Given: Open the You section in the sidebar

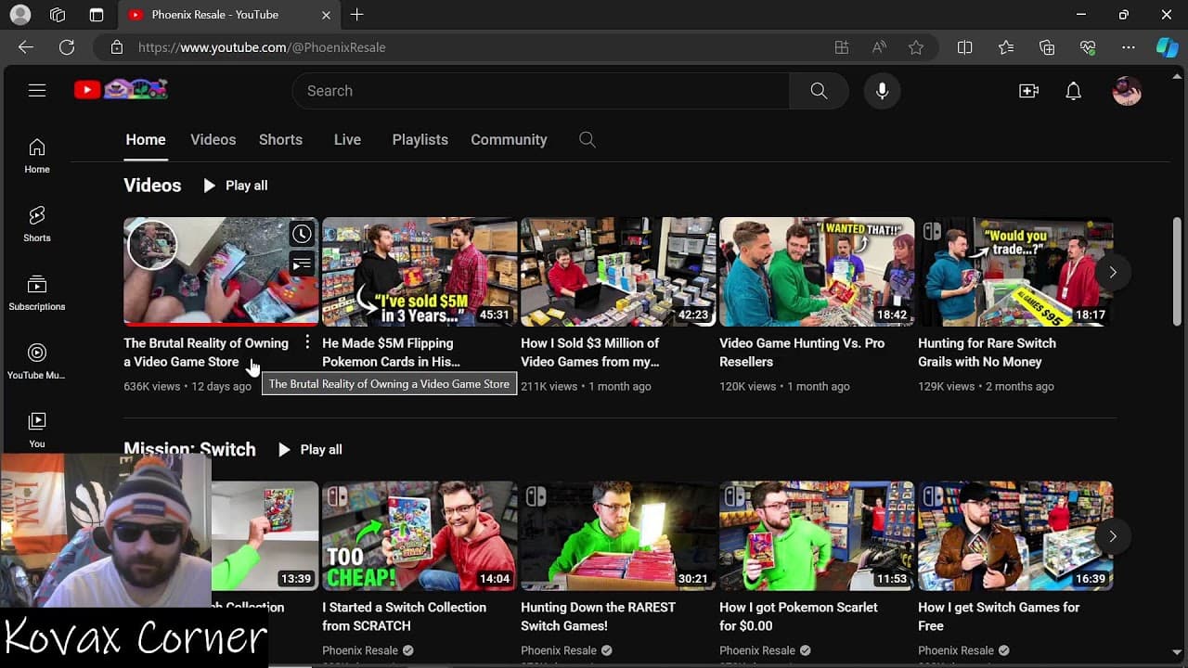Looking at the screenshot, I should click(37, 430).
